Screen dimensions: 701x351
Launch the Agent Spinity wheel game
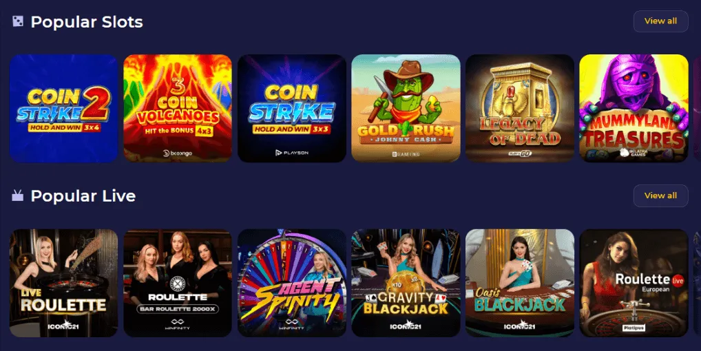(291, 283)
